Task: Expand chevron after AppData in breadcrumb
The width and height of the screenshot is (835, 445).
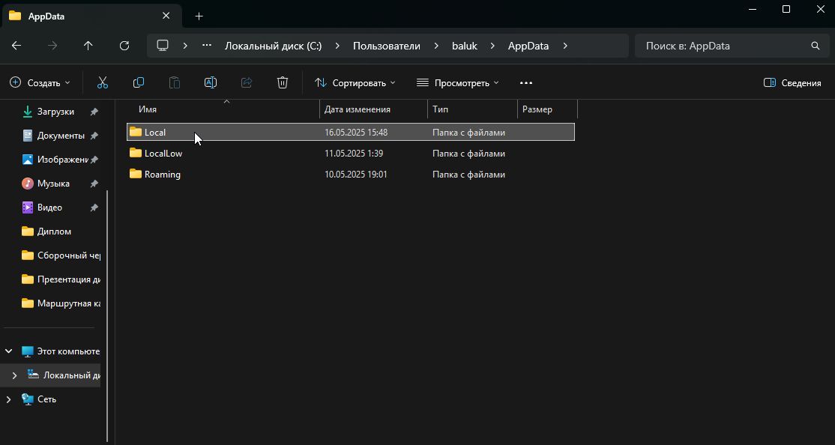Action: [x=565, y=46]
